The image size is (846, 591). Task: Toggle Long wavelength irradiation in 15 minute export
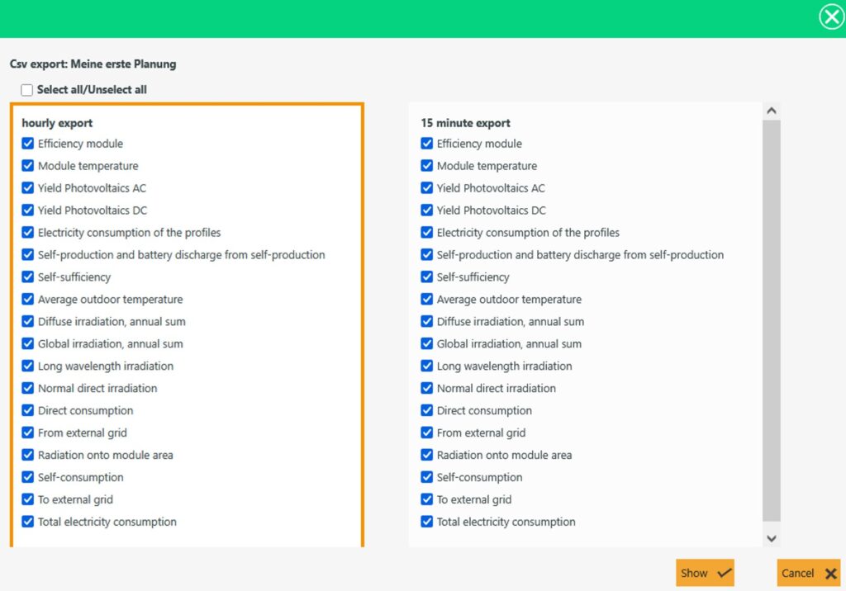(x=427, y=366)
